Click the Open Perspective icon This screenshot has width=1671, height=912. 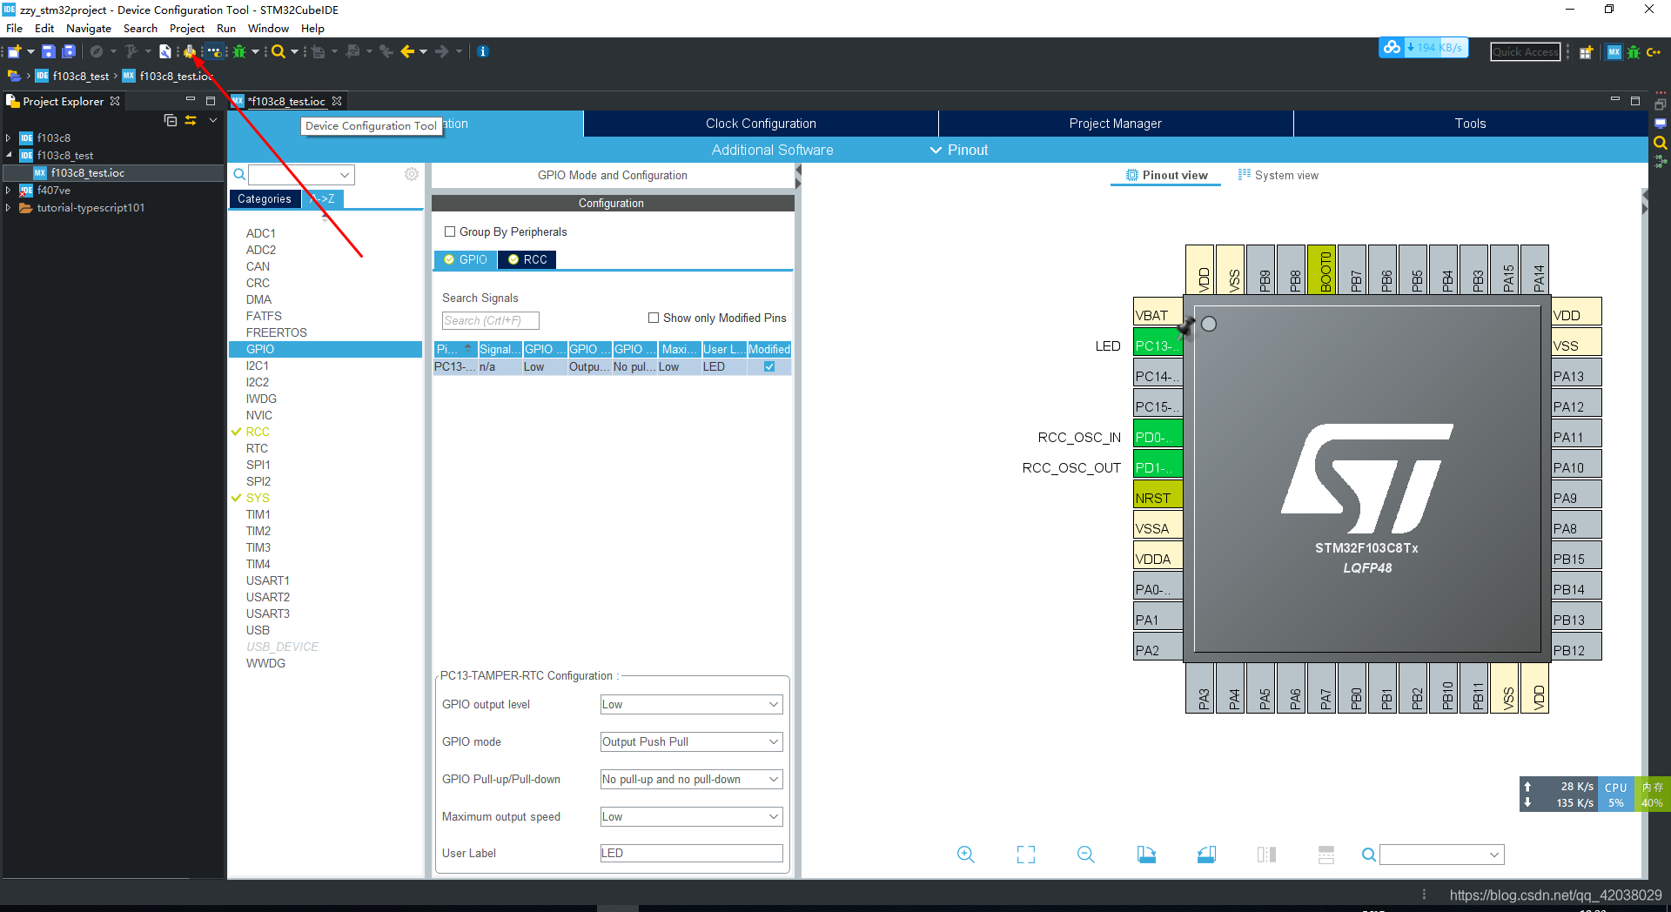click(1586, 52)
